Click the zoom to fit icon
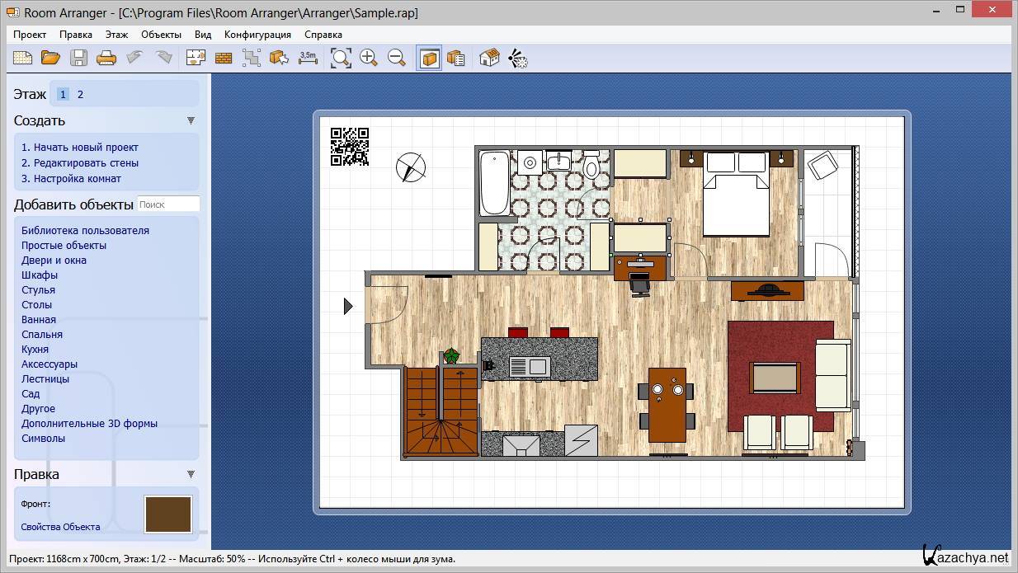The width and height of the screenshot is (1018, 573). [x=341, y=58]
